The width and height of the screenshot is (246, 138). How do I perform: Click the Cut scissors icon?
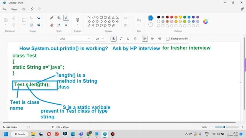[14, 18]
